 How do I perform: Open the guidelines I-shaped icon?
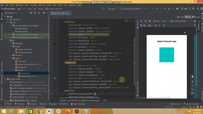point(164,25)
